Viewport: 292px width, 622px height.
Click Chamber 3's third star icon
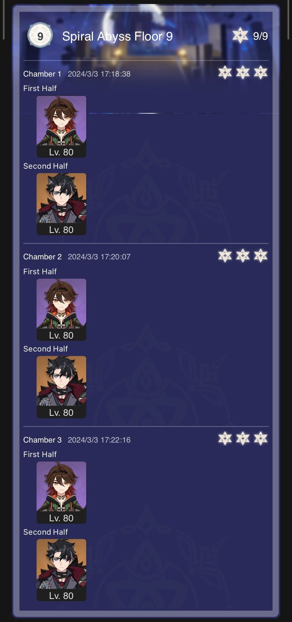[x=261, y=438]
